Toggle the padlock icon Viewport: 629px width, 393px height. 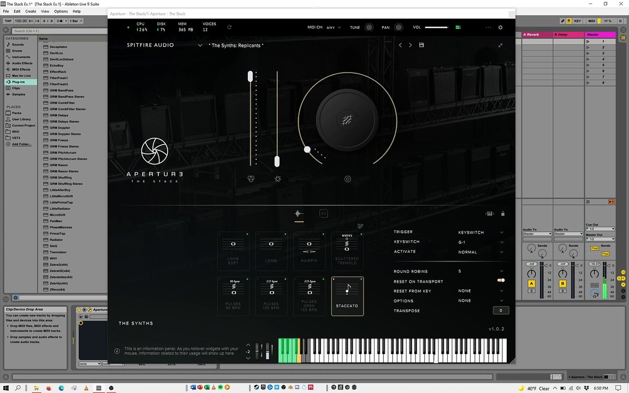pos(503,213)
